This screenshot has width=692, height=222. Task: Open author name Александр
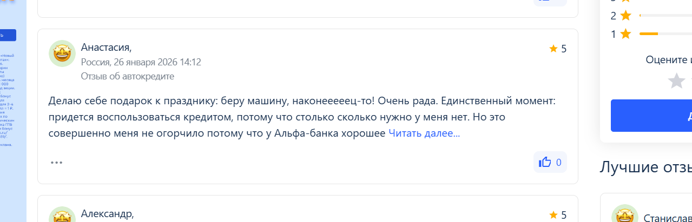[x=107, y=213]
